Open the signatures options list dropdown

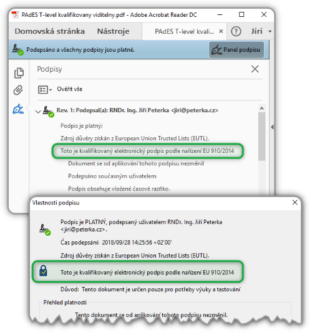point(45,89)
